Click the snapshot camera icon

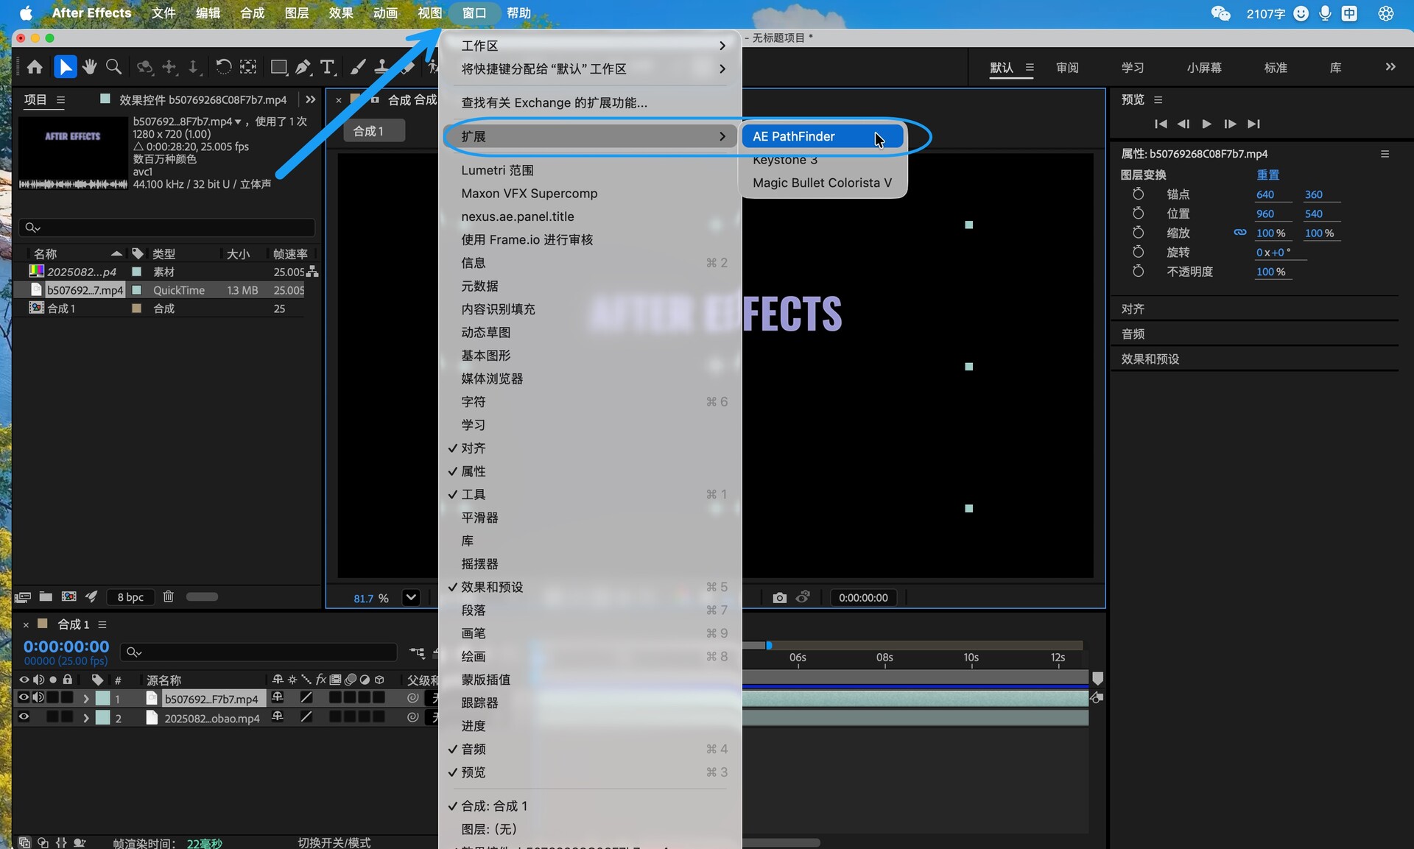[779, 597]
